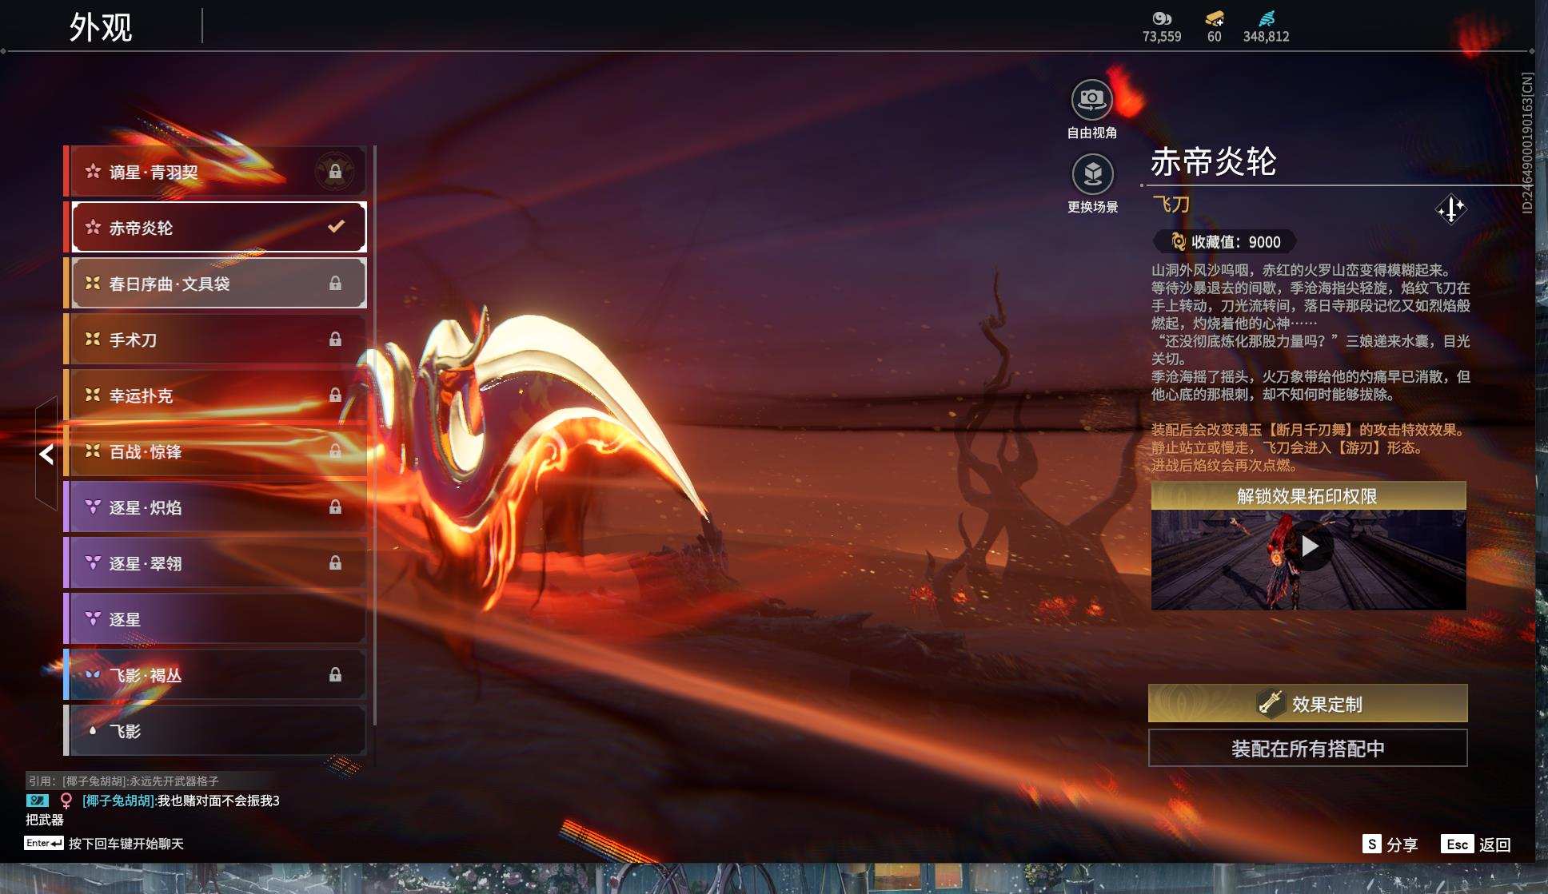Pick the plain 逐星 skin

pyautogui.click(x=215, y=618)
